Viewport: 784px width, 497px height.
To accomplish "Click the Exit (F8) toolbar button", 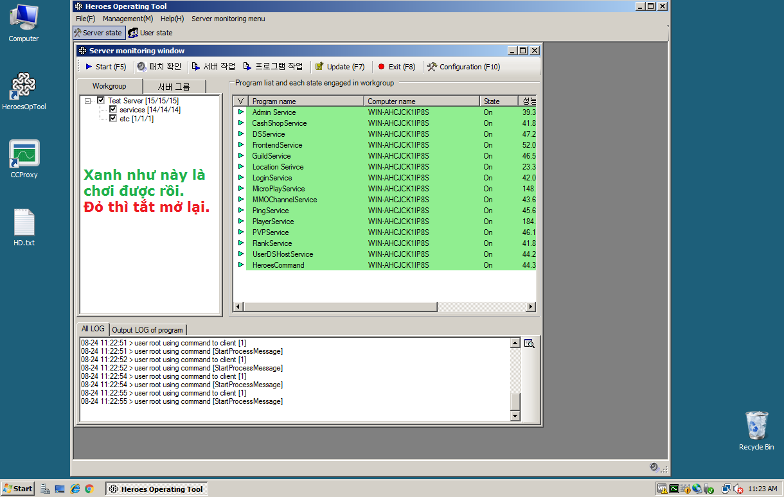I will [x=396, y=67].
